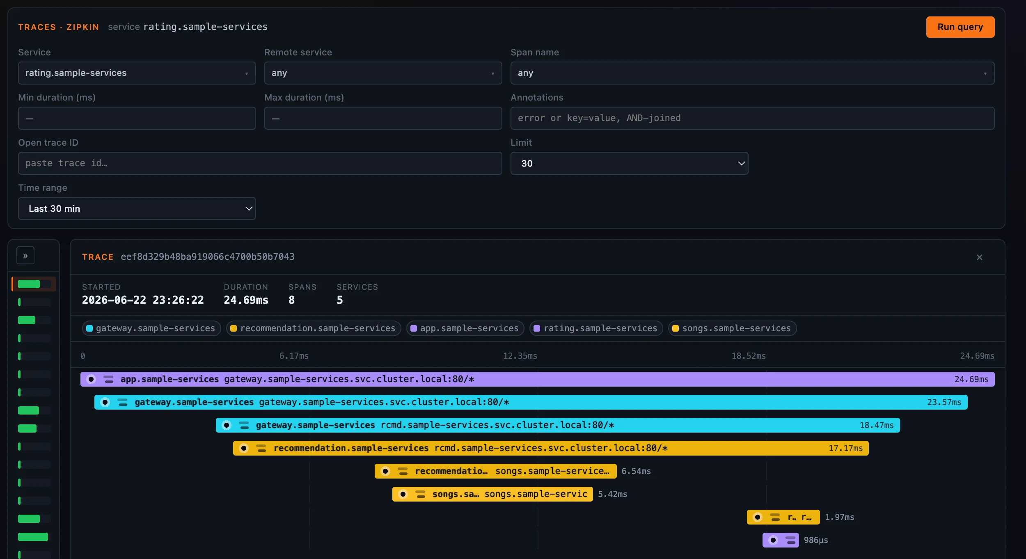This screenshot has height=559, width=1026.
Task: Click the lines icon on the 23.57ms span
Action: 122,402
